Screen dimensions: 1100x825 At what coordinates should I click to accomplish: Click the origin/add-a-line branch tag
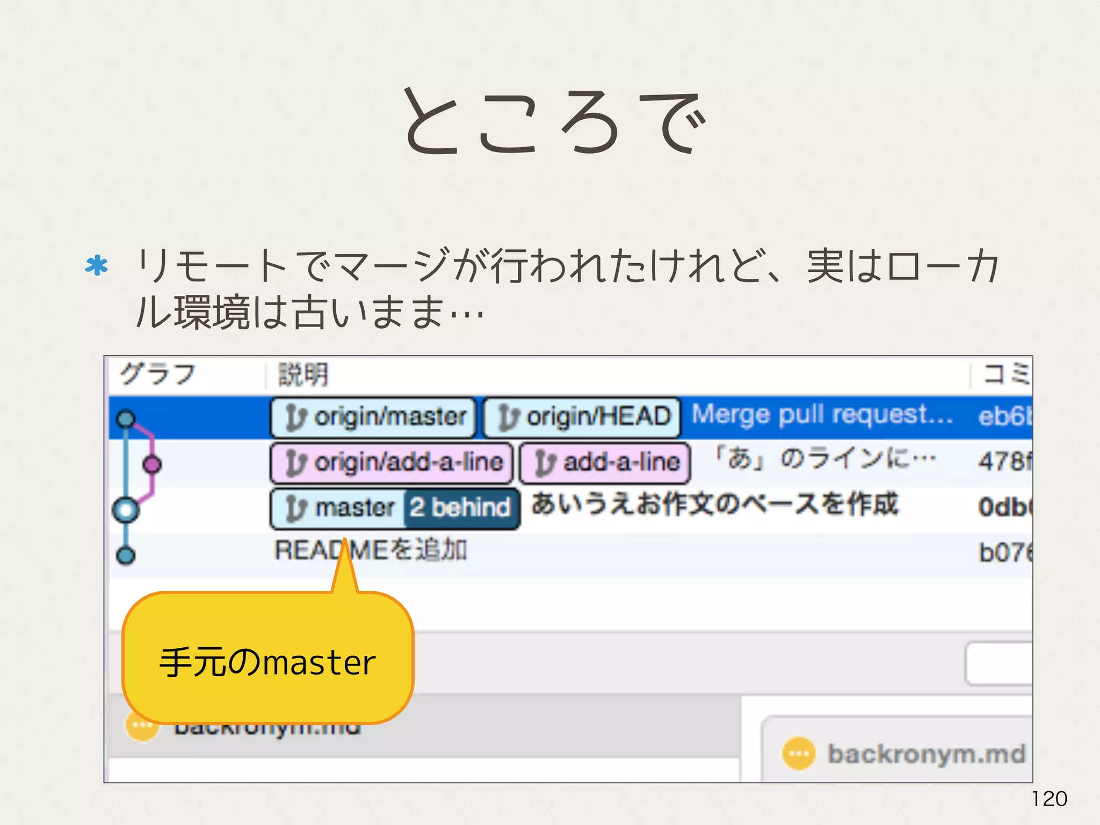(391, 462)
